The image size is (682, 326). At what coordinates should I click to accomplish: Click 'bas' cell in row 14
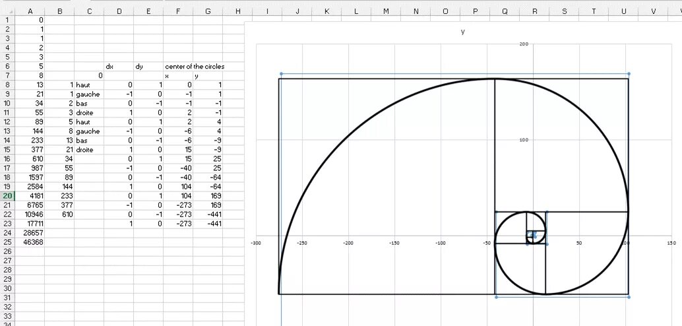pyautogui.click(x=89, y=140)
